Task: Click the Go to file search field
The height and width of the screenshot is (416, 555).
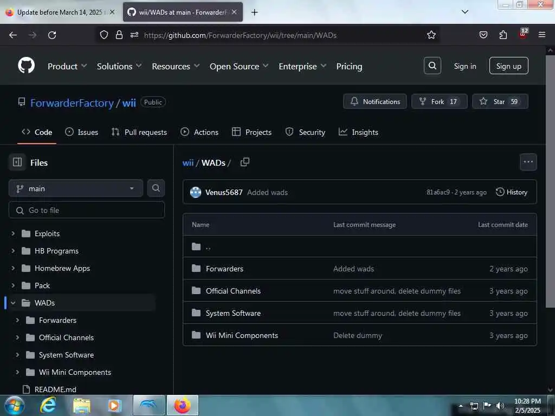Action: 87,210
